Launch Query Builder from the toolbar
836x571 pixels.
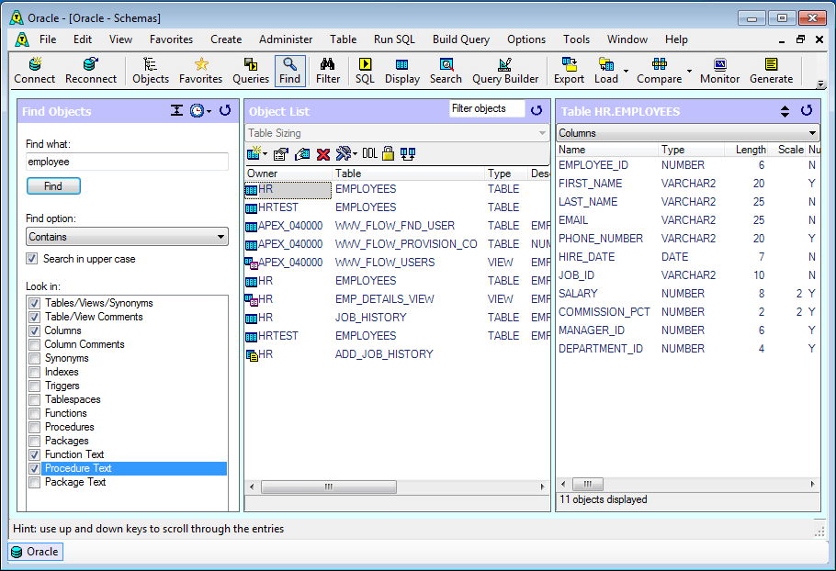505,71
